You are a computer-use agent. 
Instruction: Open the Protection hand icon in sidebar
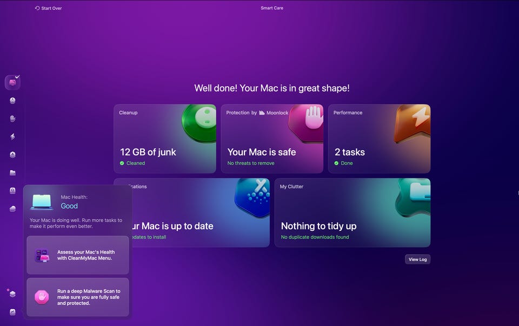12,118
